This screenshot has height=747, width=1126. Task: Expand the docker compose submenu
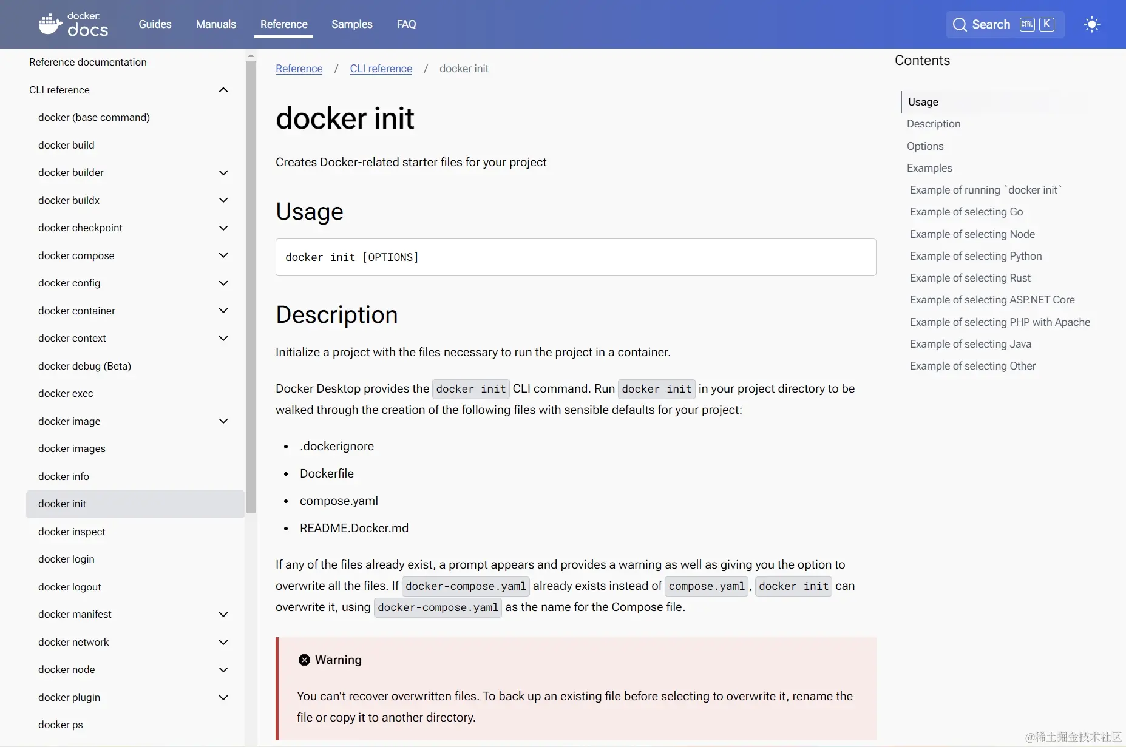(223, 255)
